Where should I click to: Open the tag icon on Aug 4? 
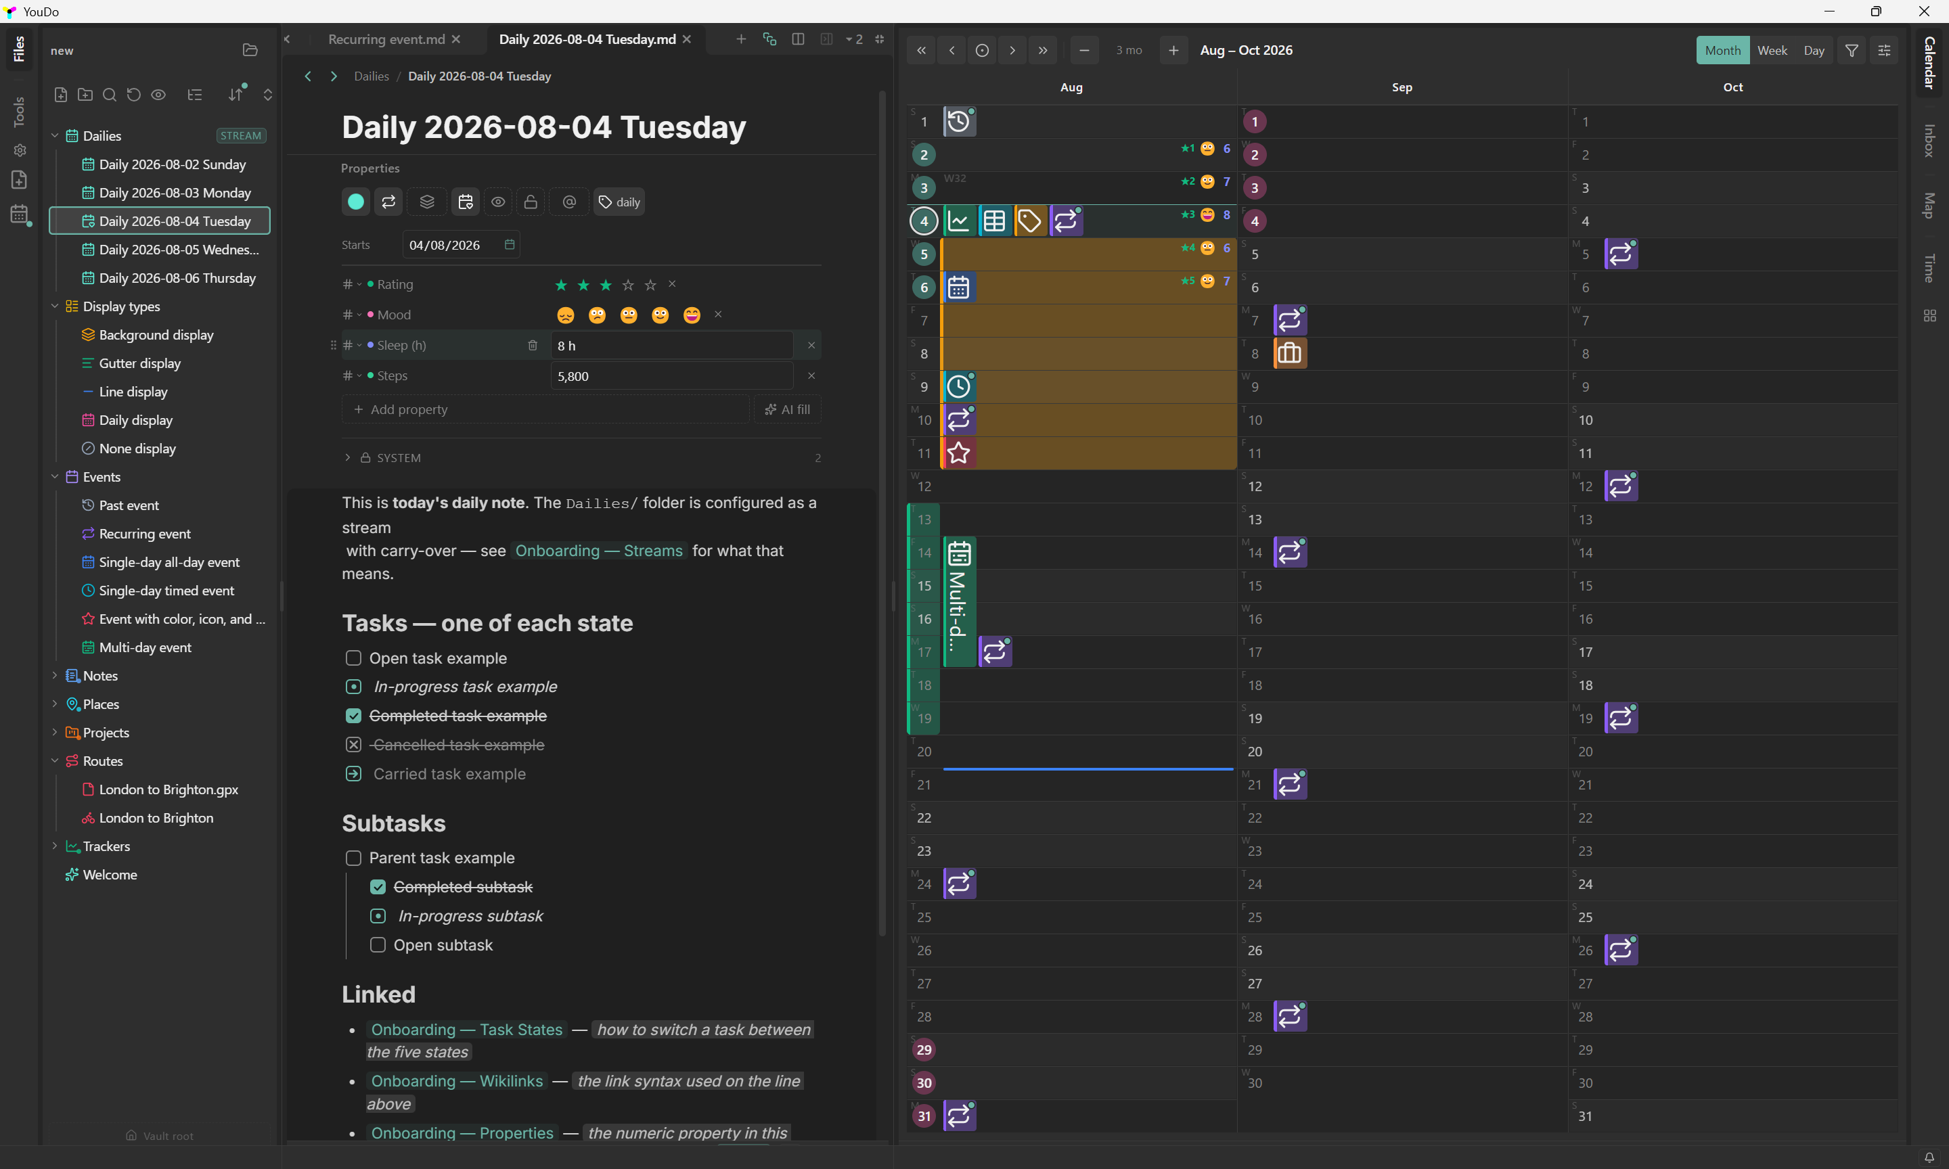point(1029,221)
